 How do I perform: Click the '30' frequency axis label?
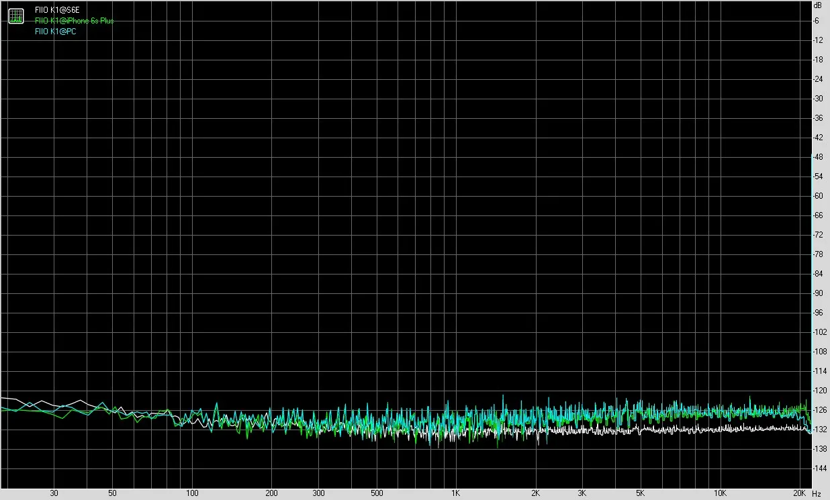[54, 493]
